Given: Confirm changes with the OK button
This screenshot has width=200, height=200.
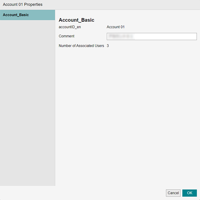Looking at the screenshot, I should [190, 193].
